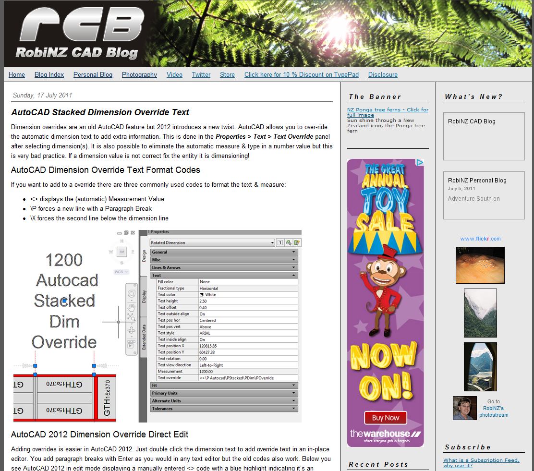Open the mountain valley Flickr thumbnail

pyautogui.click(x=480, y=313)
